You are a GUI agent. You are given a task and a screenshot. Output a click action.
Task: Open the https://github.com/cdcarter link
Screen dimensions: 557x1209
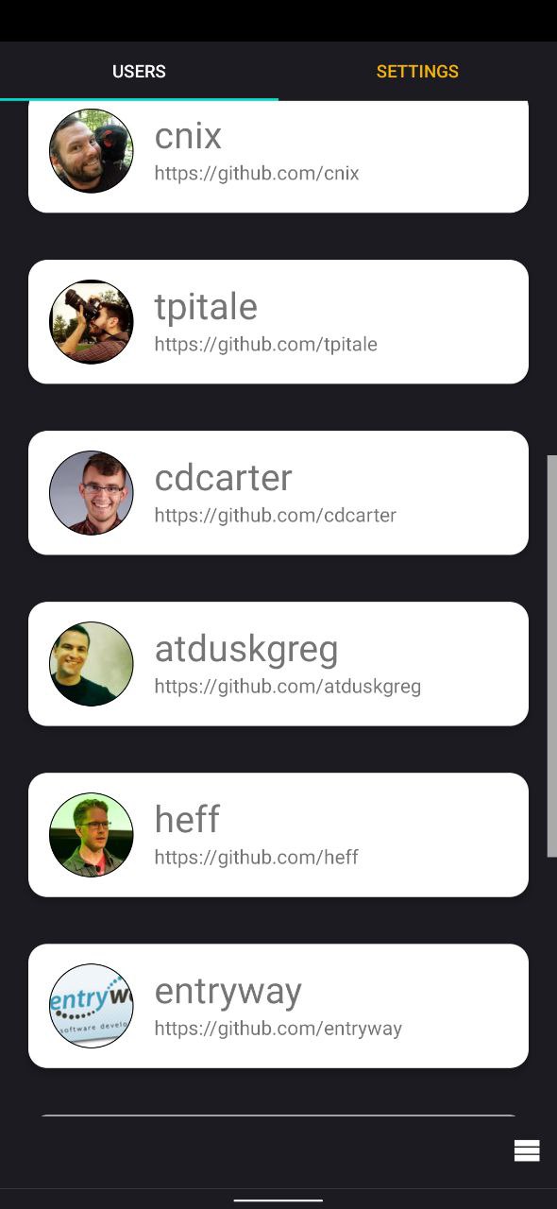pos(276,516)
